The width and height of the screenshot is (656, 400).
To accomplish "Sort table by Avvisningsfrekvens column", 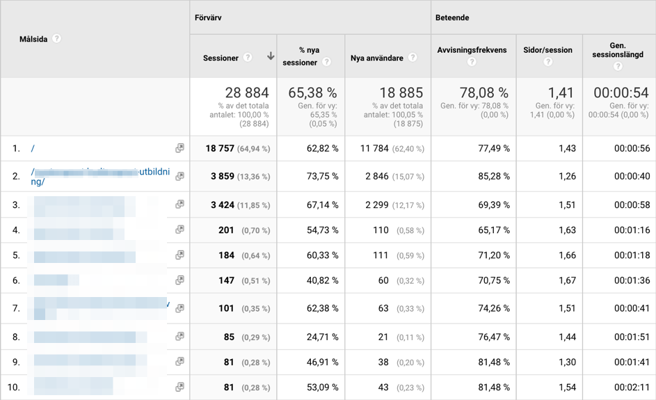I will pyautogui.click(x=472, y=50).
